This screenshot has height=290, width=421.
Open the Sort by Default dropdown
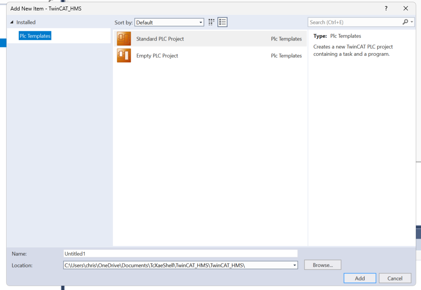tap(169, 23)
